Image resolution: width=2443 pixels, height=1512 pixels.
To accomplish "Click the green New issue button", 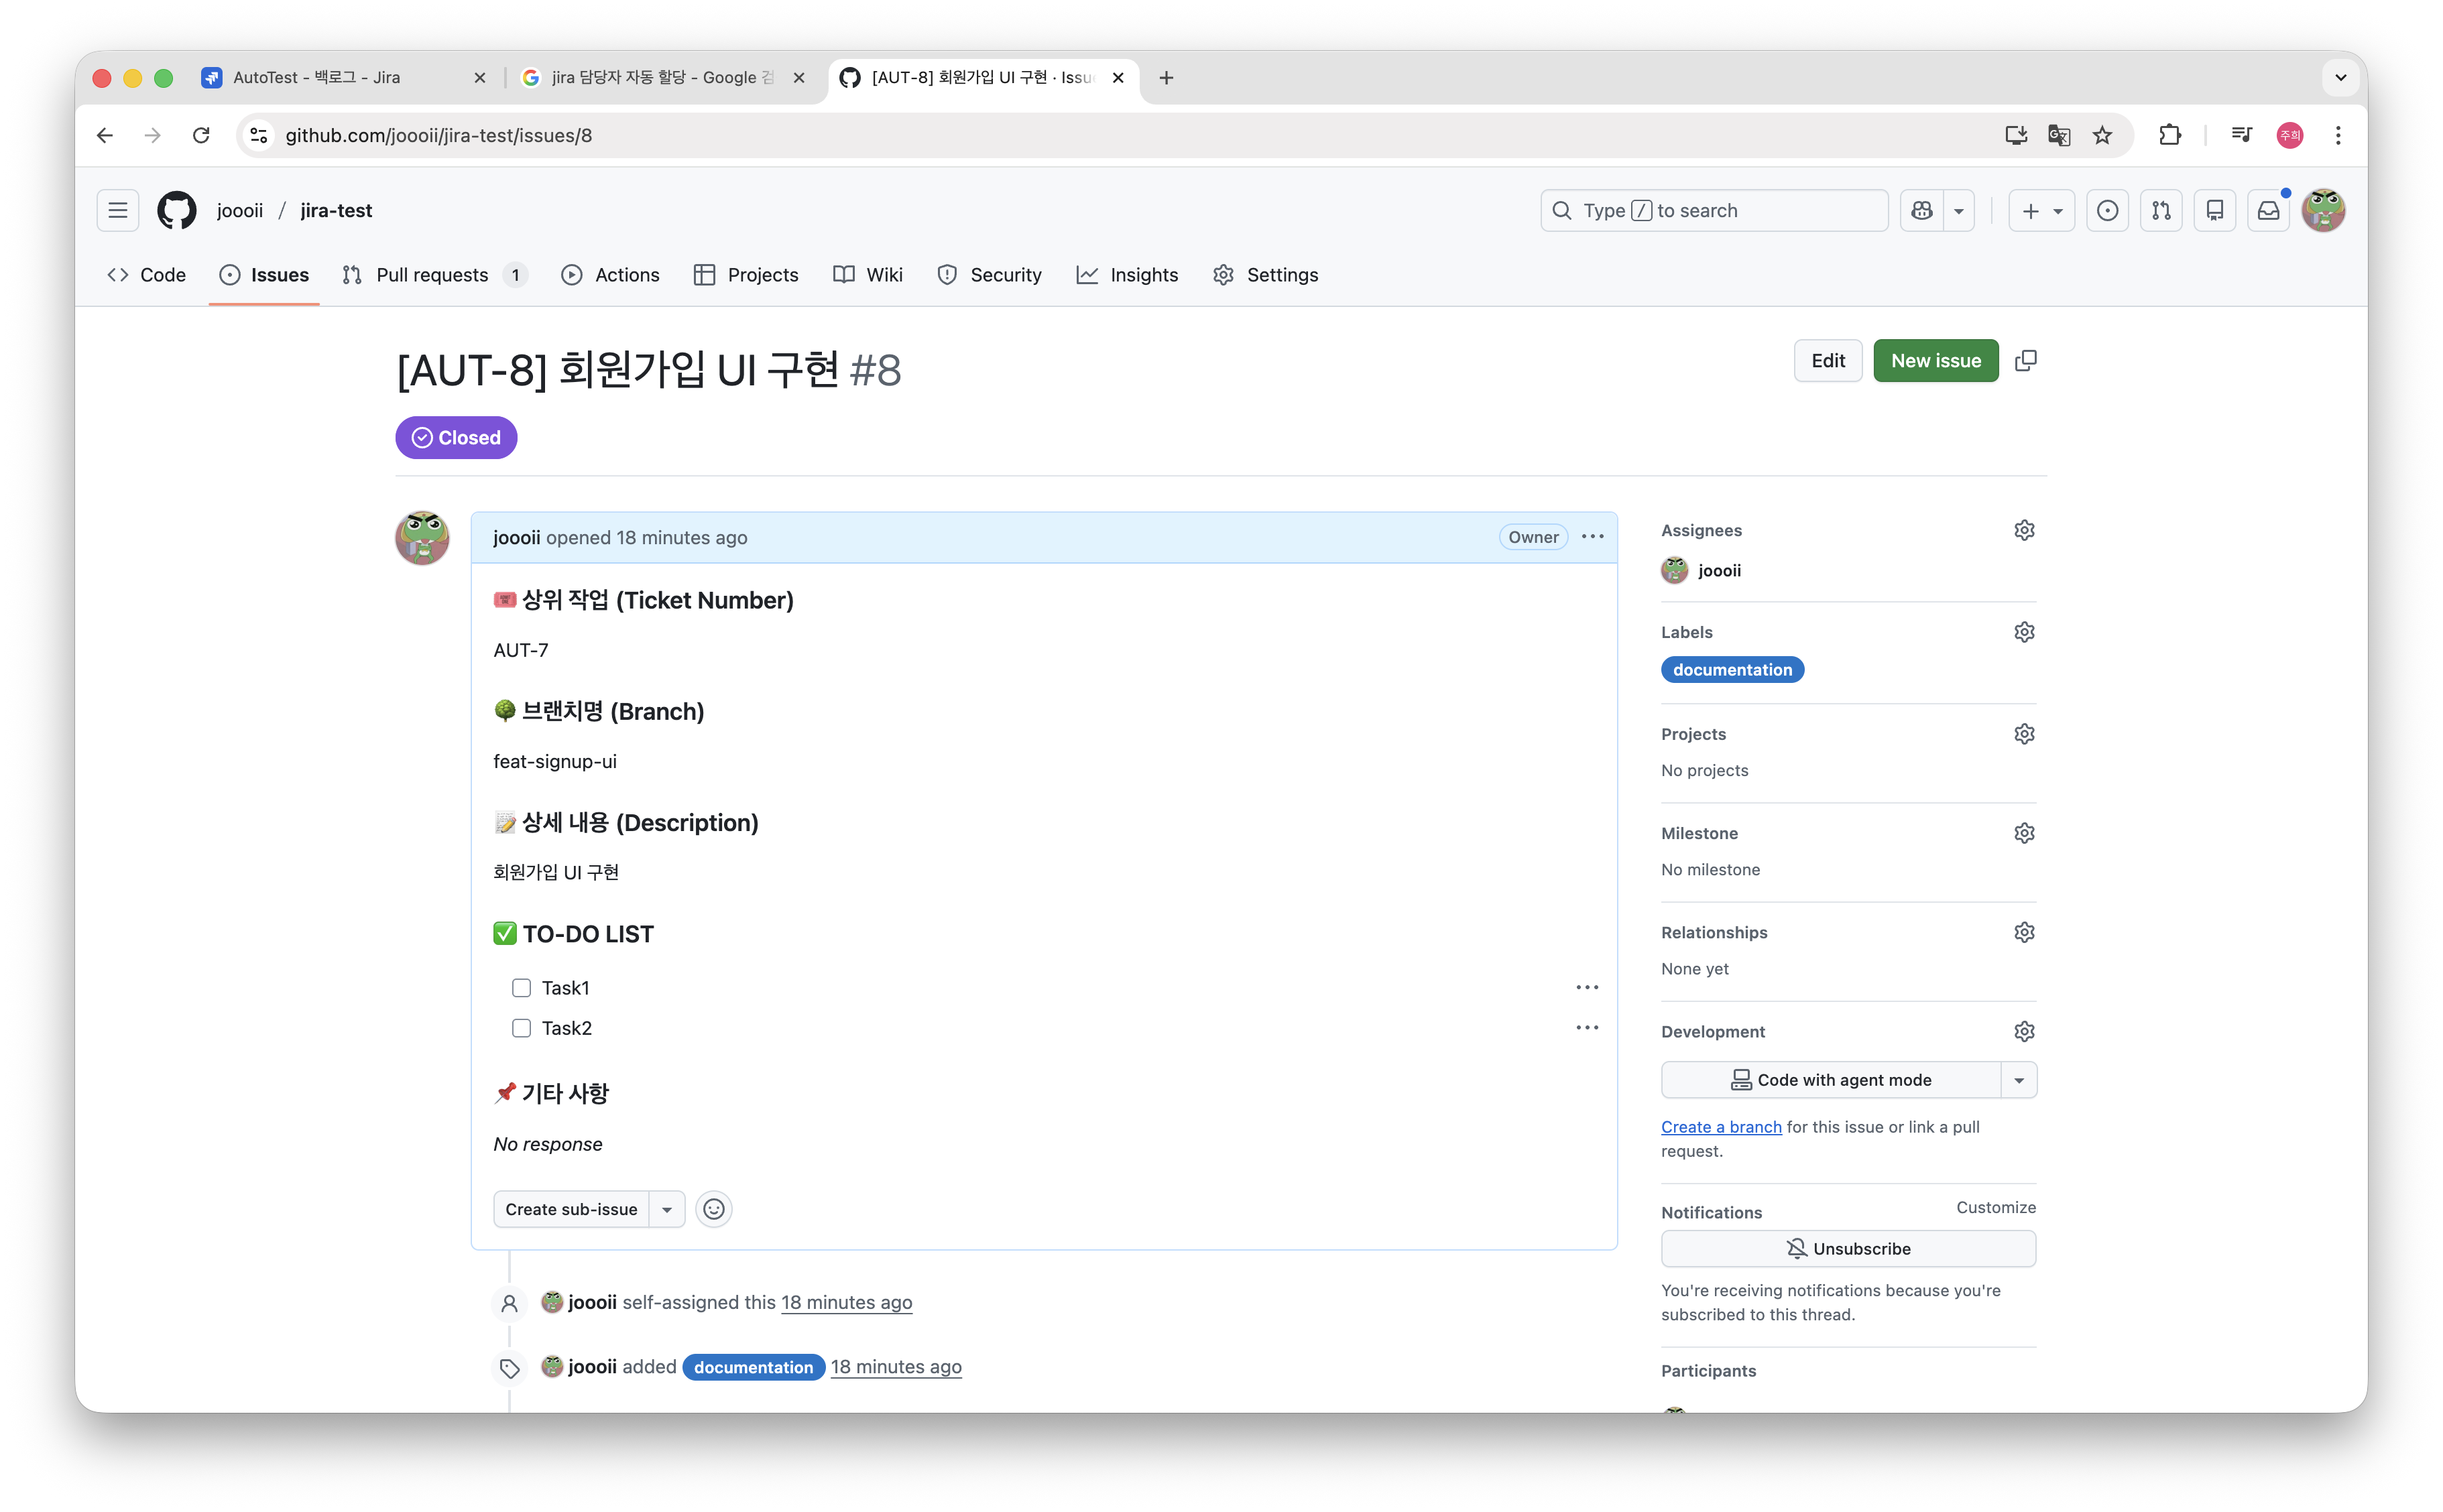I will [x=1935, y=361].
